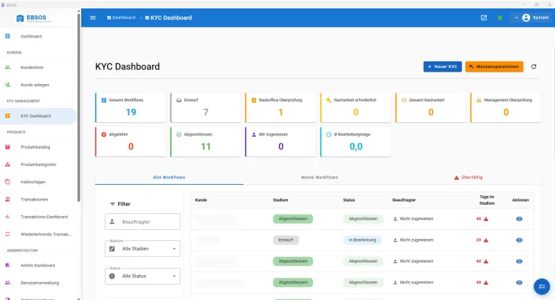
Task: Click the refresh icon beside Massenoperationen
Action: click(533, 67)
